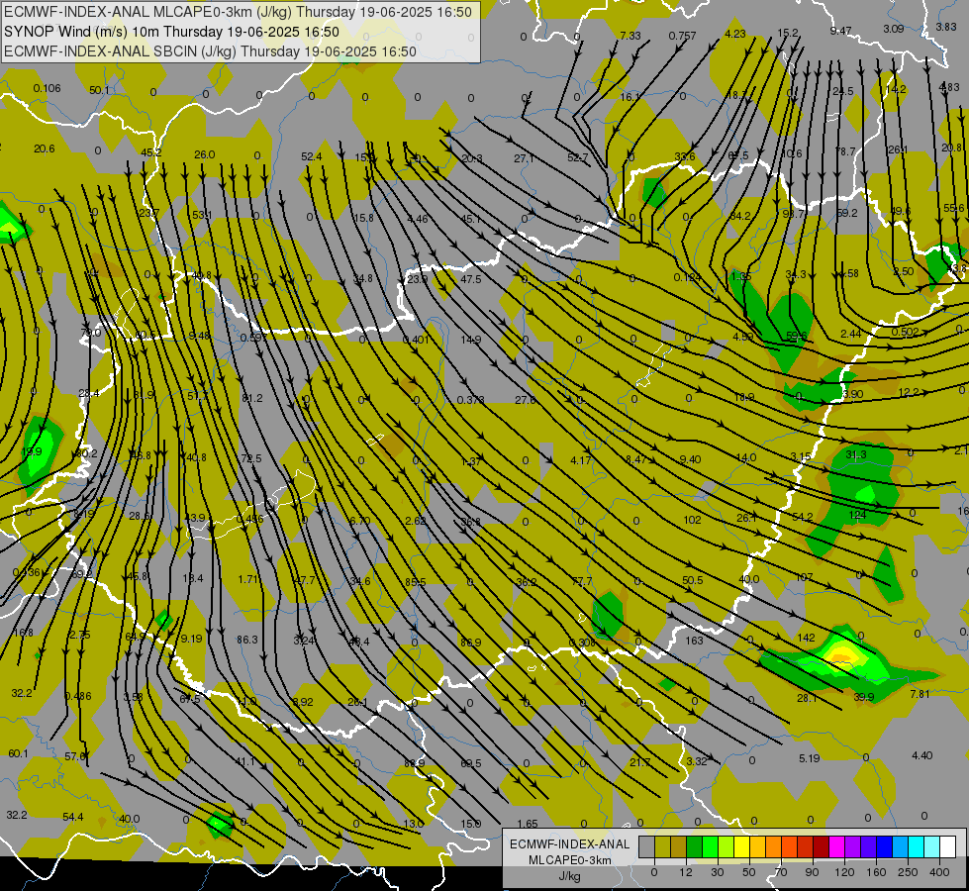
Task: Choose the cyan legend swatch
Action: click(x=916, y=846)
